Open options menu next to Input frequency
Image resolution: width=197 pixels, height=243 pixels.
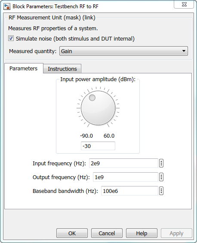coord(161,163)
